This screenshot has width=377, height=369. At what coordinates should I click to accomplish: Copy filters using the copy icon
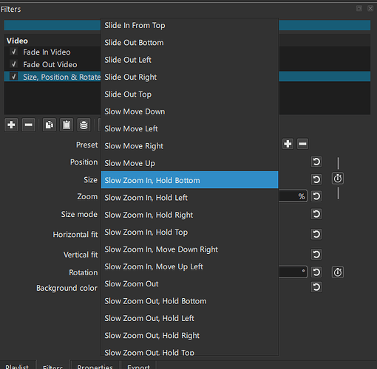point(50,125)
